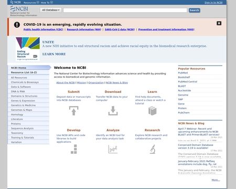Select Proteins in sidebar
Screen dimensions: 236x189
click(x=28, y=124)
